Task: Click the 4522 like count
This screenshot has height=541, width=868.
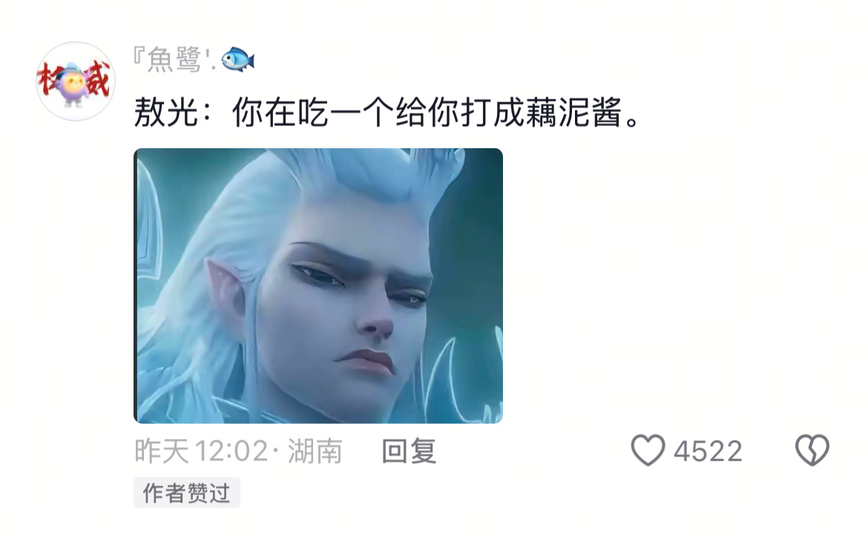Action: pos(708,451)
